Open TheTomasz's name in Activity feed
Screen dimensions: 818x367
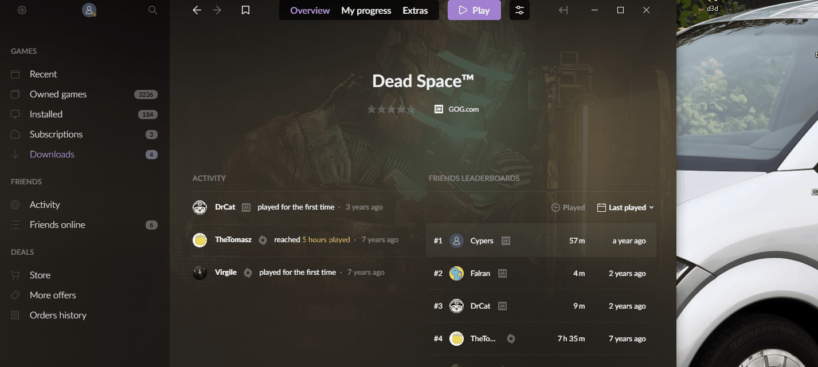pos(233,239)
